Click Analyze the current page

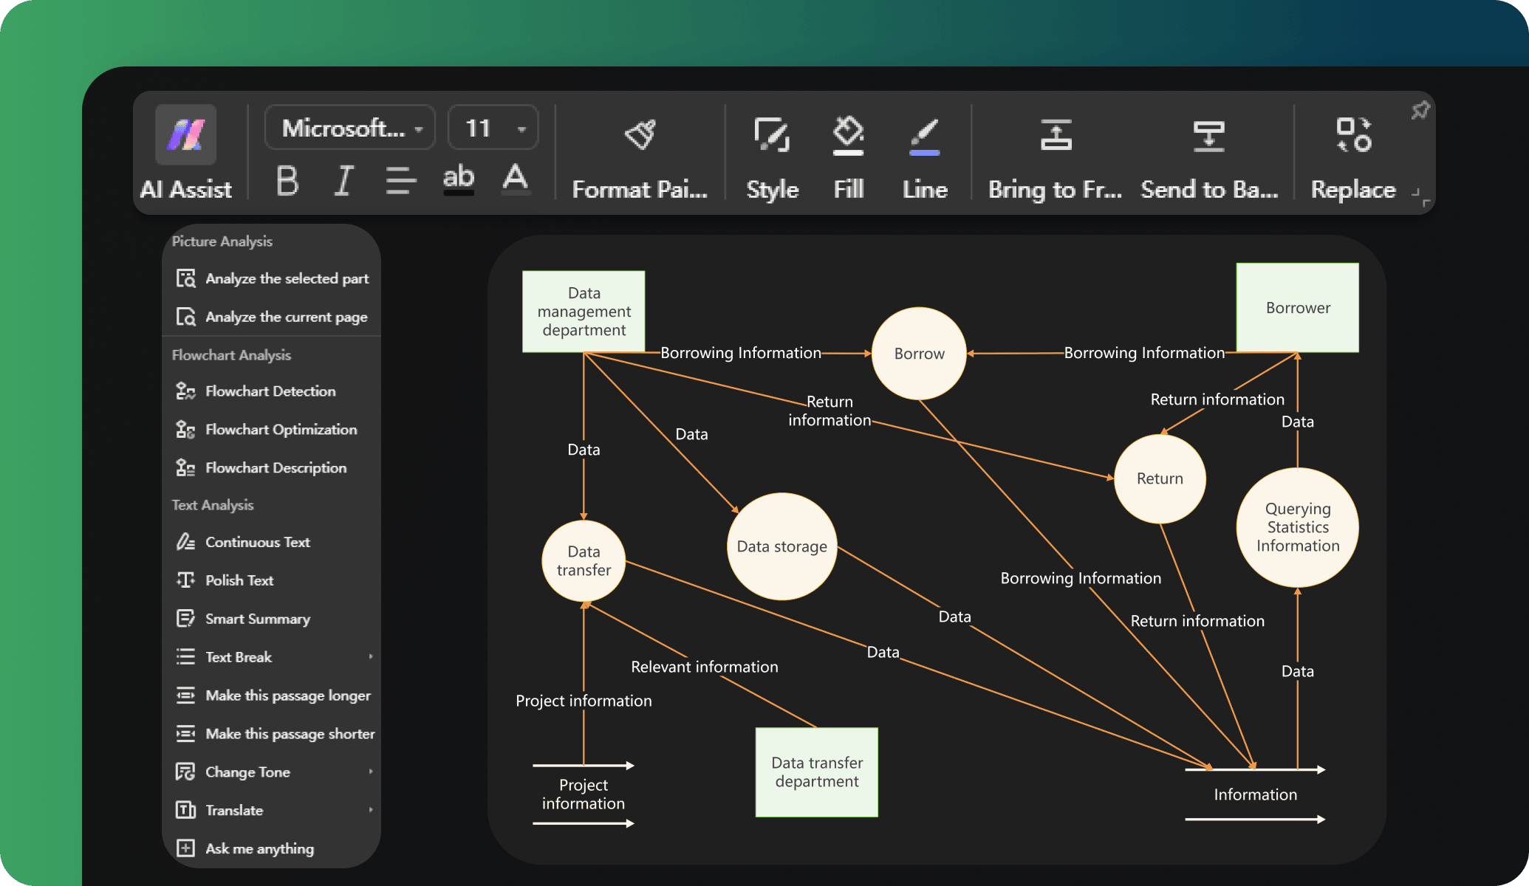pos(271,317)
